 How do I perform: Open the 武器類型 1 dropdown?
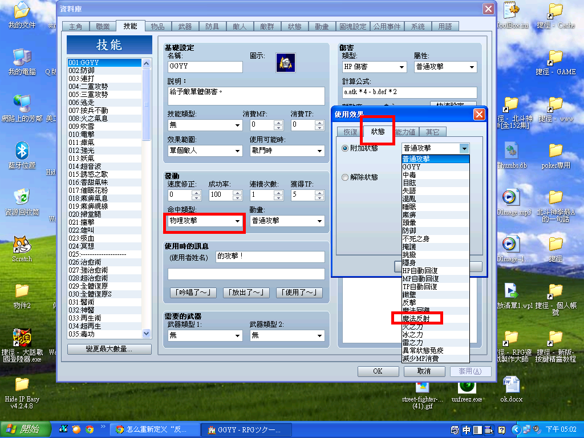(x=205, y=335)
